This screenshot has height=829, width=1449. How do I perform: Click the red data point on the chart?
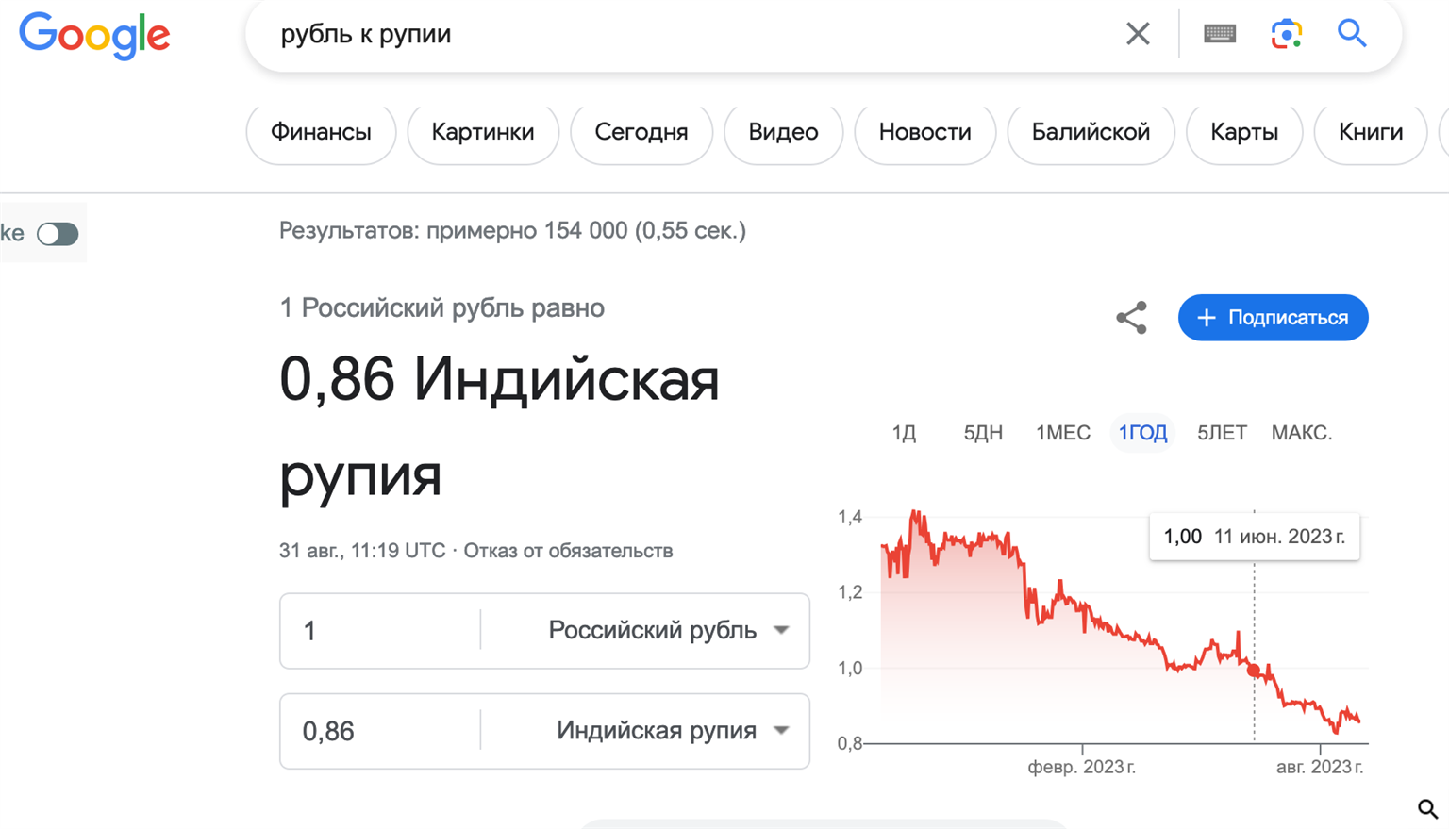tap(1254, 671)
